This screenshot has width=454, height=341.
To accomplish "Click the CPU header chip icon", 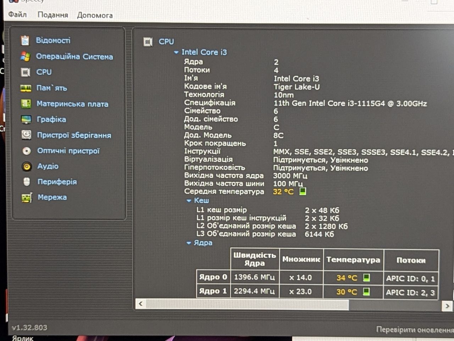I will tap(148, 42).
